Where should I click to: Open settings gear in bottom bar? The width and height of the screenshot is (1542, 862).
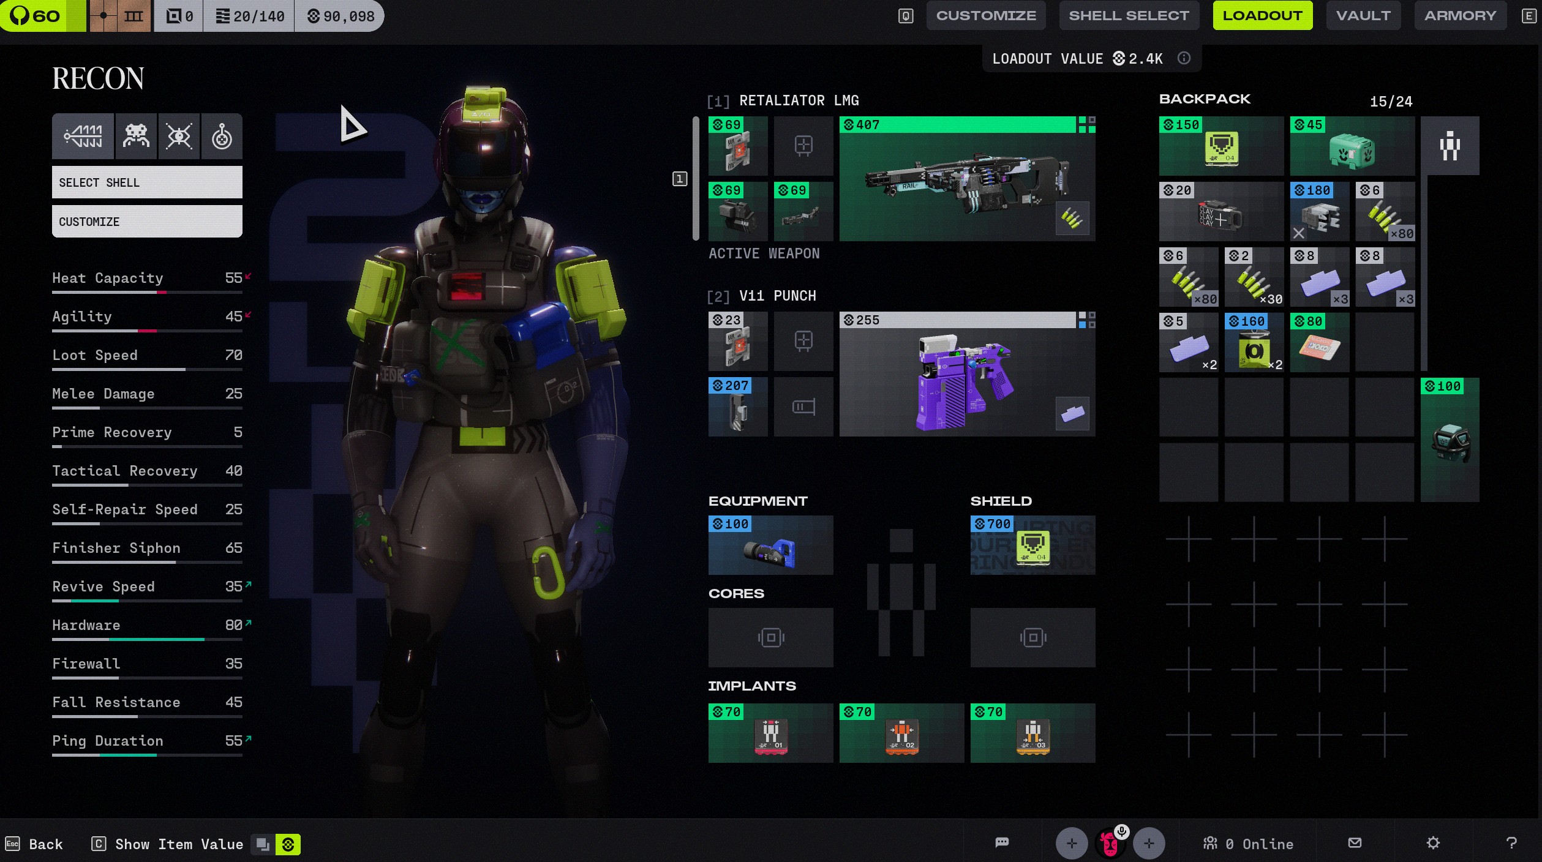coord(1433,843)
